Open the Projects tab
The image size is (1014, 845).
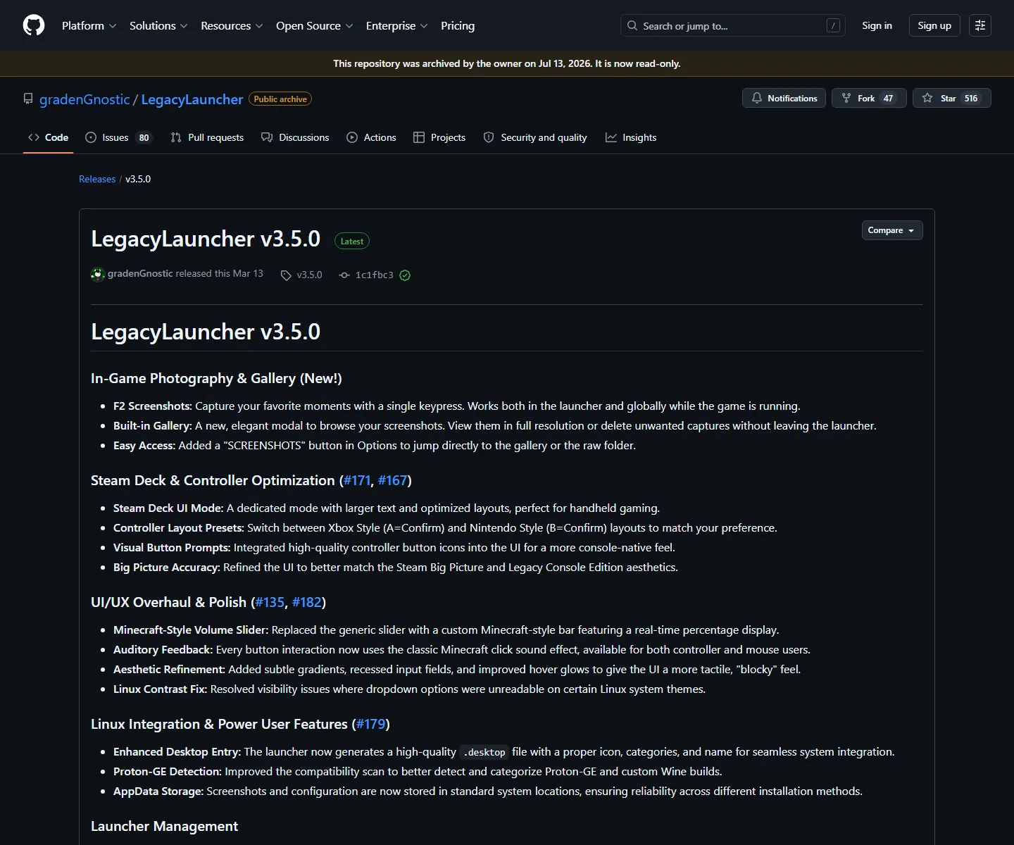click(x=439, y=137)
